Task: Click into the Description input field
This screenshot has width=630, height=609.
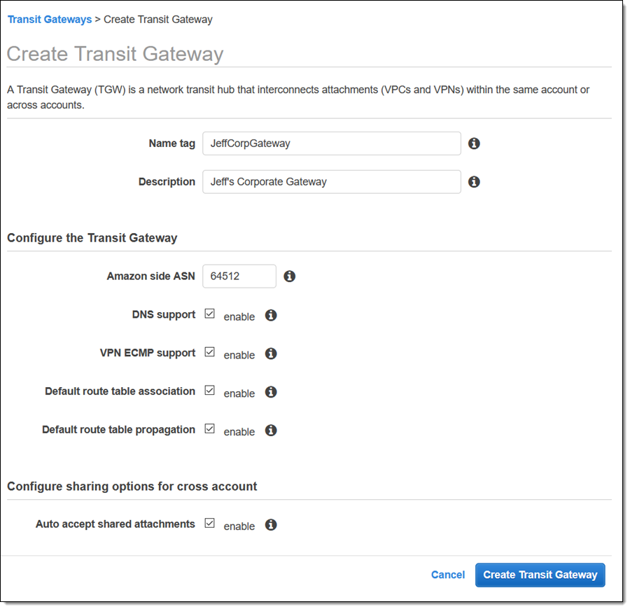Action: (331, 182)
